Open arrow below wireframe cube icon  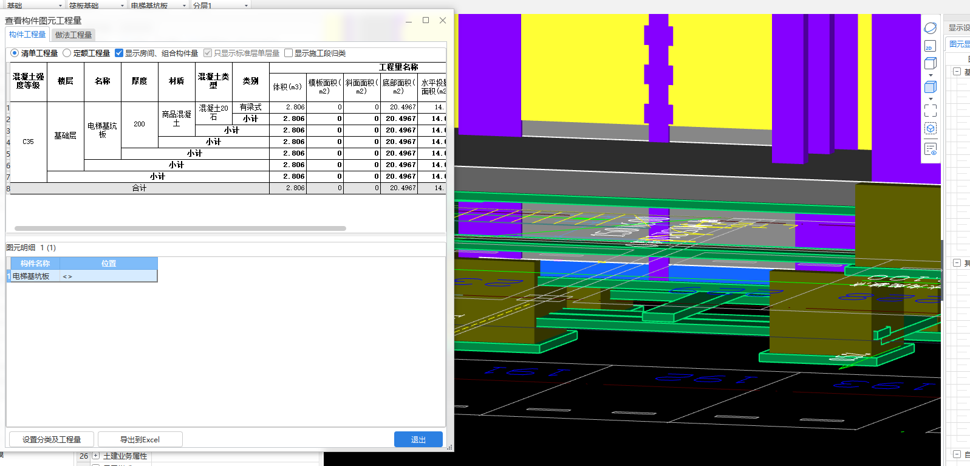pyautogui.click(x=931, y=75)
